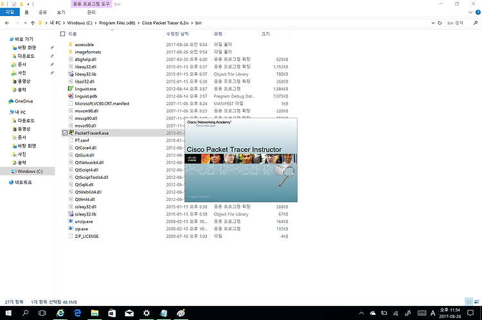Refresh the bin folder view

tap(440, 23)
